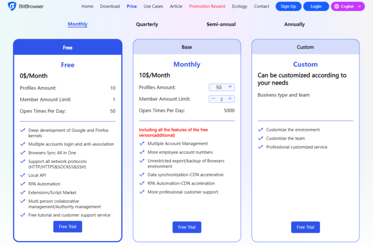Switch to Quarterly billing tab
This screenshot has height=247, width=373.
pos(147,24)
